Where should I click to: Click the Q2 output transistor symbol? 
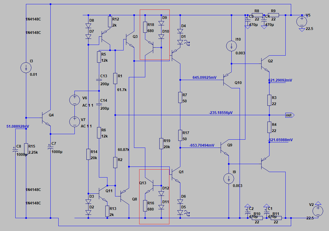pos(265,64)
